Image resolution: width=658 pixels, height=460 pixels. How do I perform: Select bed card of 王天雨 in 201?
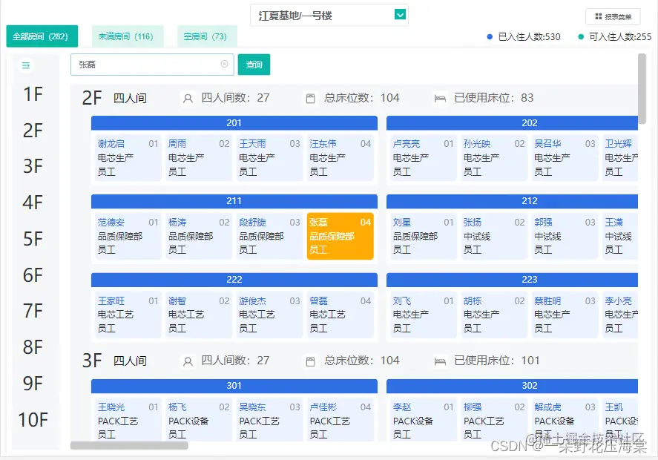pyautogui.click(x=269, y=157)
